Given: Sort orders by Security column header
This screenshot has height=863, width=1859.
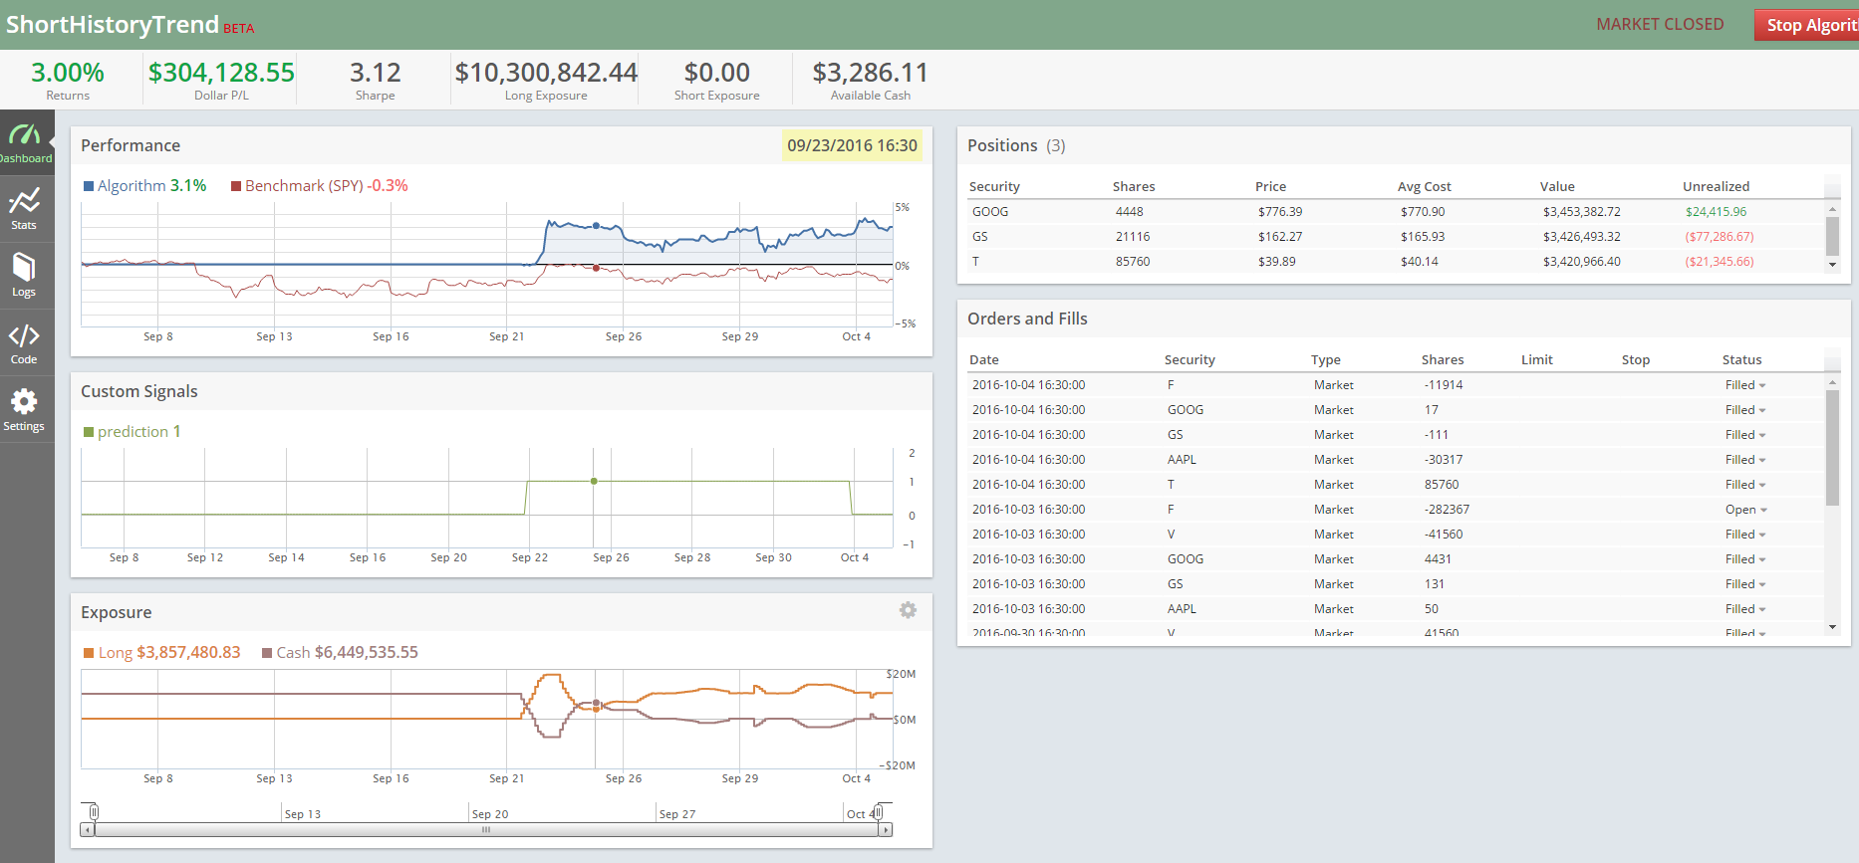Looking at the screenshot, I should pos(1190,360).
